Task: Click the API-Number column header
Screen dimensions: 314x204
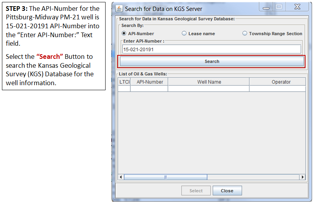Action: (x=149, y=82)
